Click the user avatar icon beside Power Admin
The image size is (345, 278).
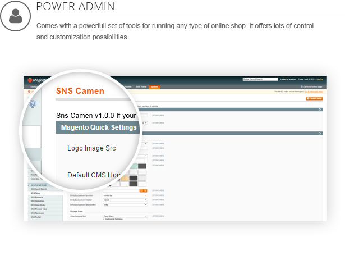(15, 16)
